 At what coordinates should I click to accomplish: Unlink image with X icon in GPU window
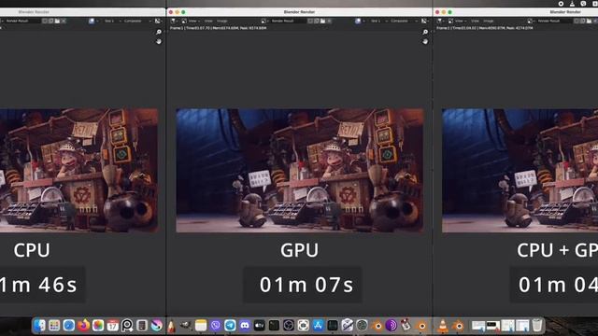[x=329, y=21]
